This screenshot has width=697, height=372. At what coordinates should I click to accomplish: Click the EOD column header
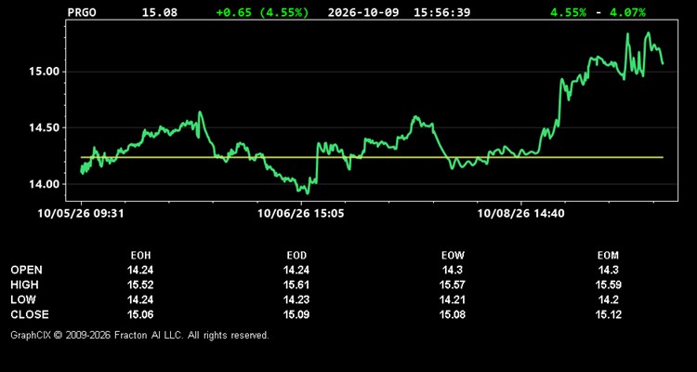(x=296, y=256)
